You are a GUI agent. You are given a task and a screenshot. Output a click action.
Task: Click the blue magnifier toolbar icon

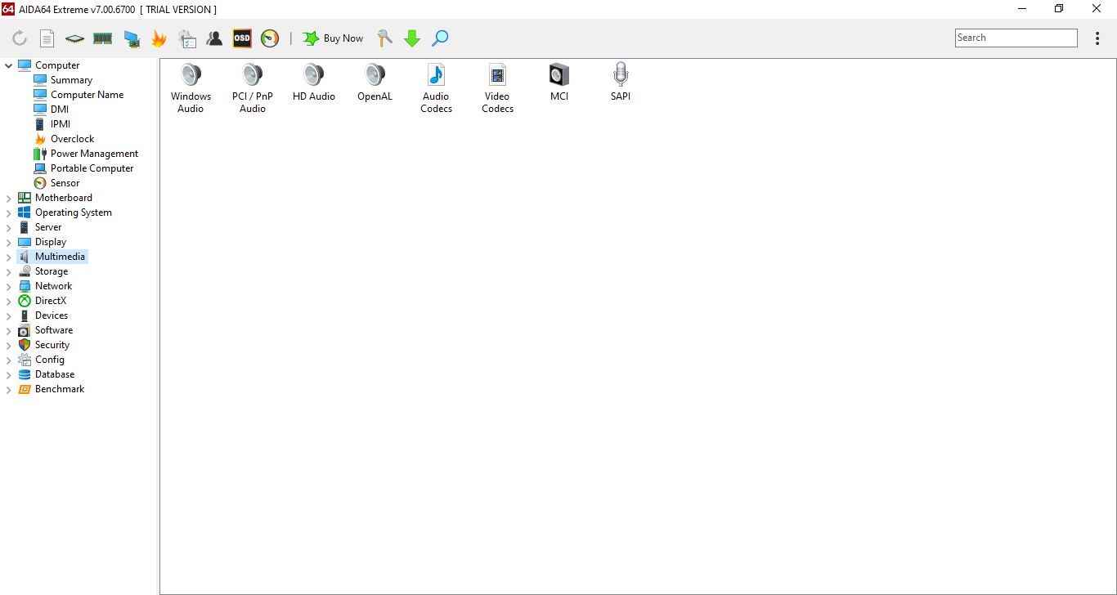click(440, 38)
